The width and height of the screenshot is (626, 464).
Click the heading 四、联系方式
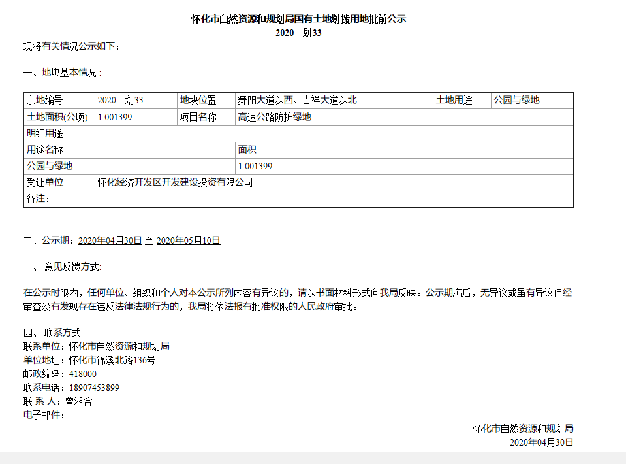pos(52,333)
